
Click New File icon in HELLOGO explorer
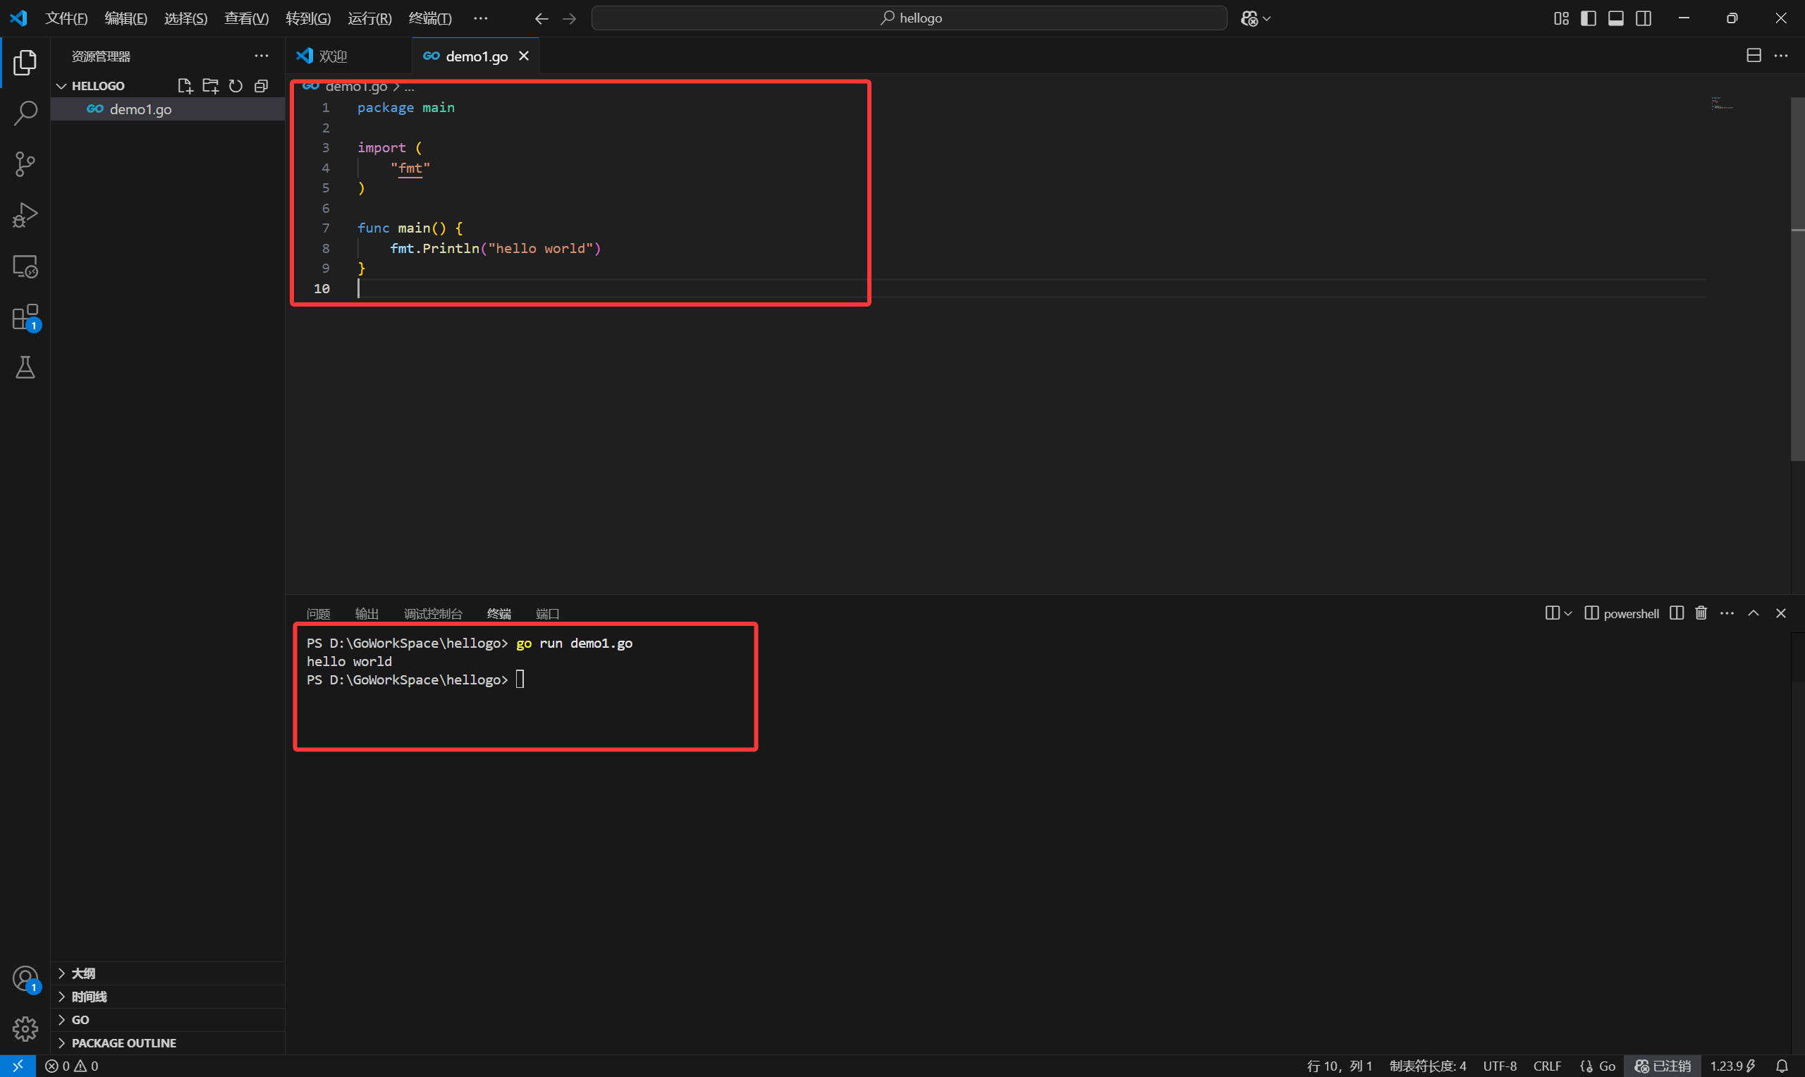tap(185, 85)
